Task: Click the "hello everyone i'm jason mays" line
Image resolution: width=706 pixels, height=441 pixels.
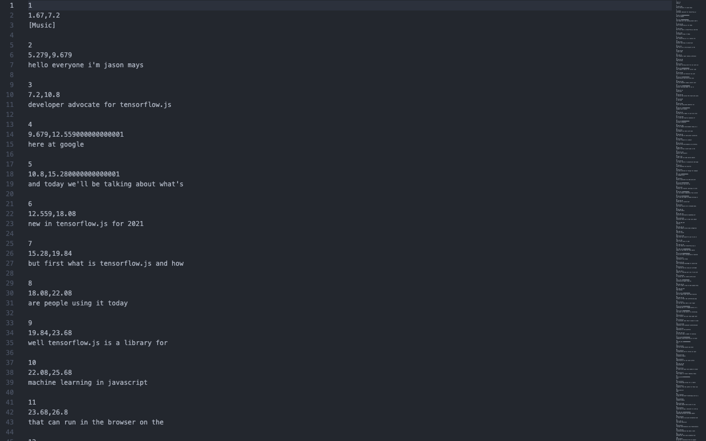Action: tap(85, 65)
